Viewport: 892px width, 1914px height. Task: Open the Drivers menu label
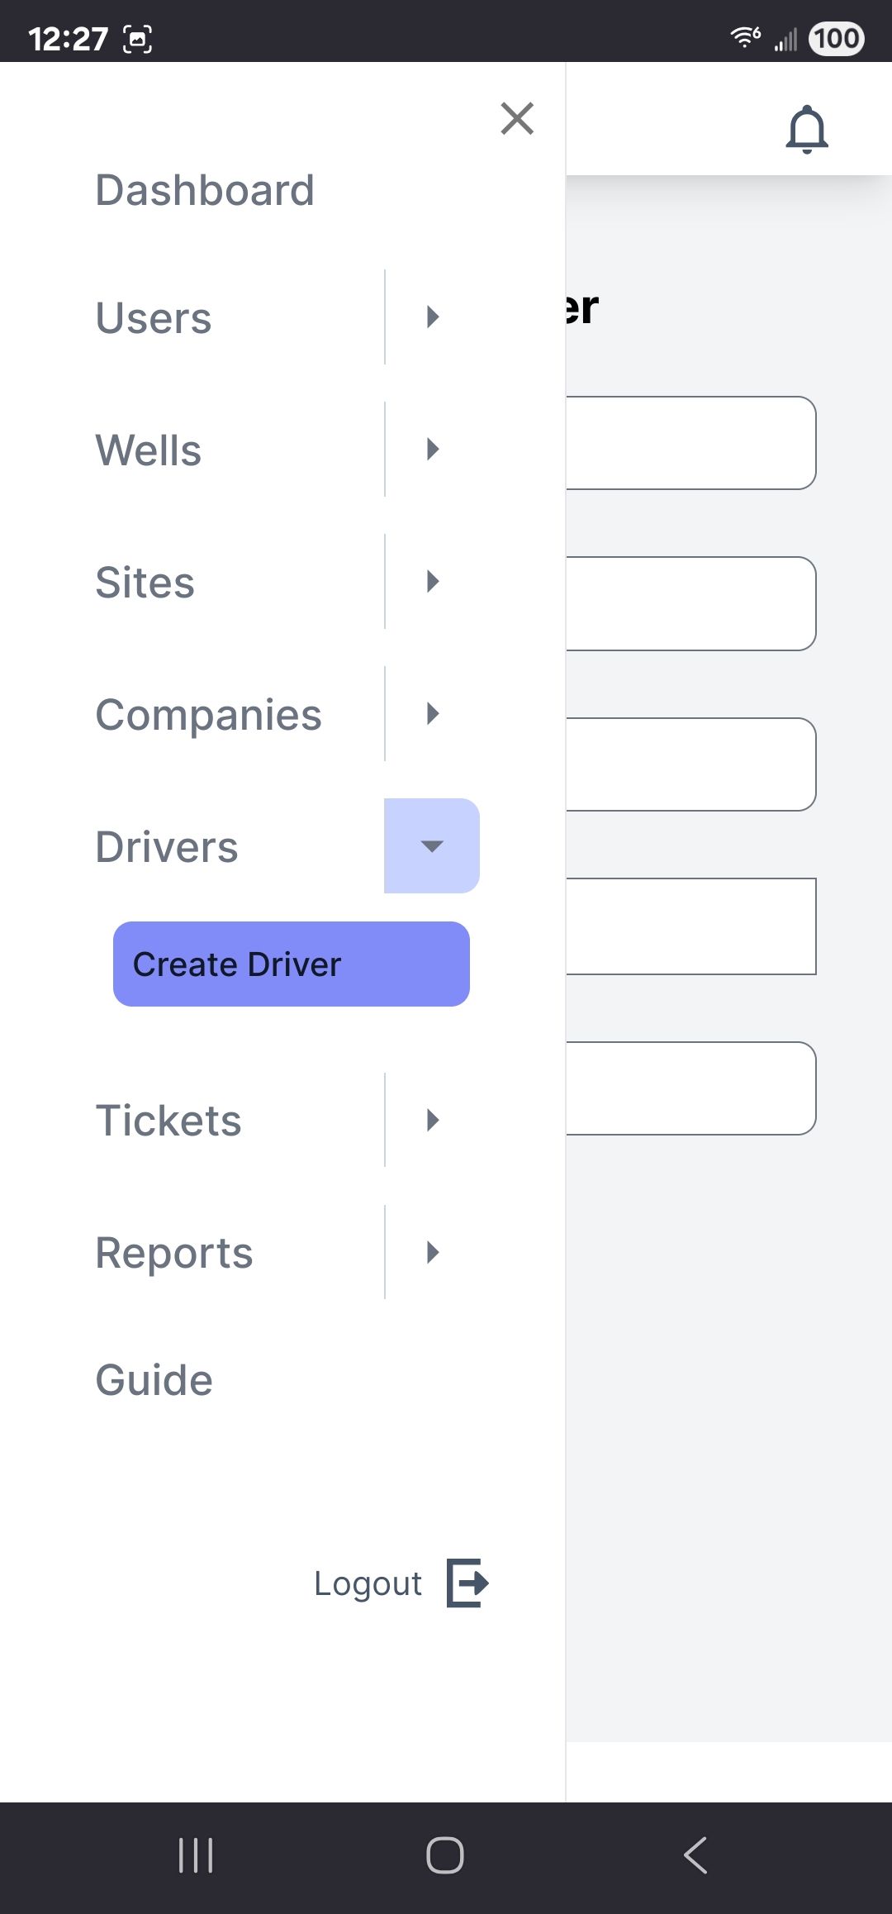click(167, 847)
